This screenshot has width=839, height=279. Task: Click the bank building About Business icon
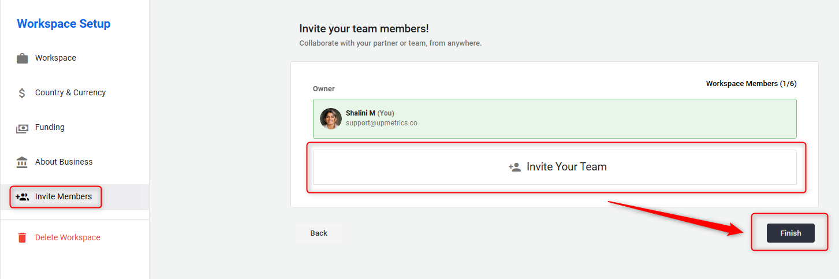[x=22, y=162]
